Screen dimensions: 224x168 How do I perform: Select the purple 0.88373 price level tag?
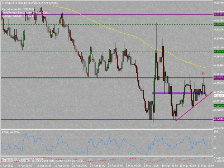pyautogui.click(x=219, y=14)
